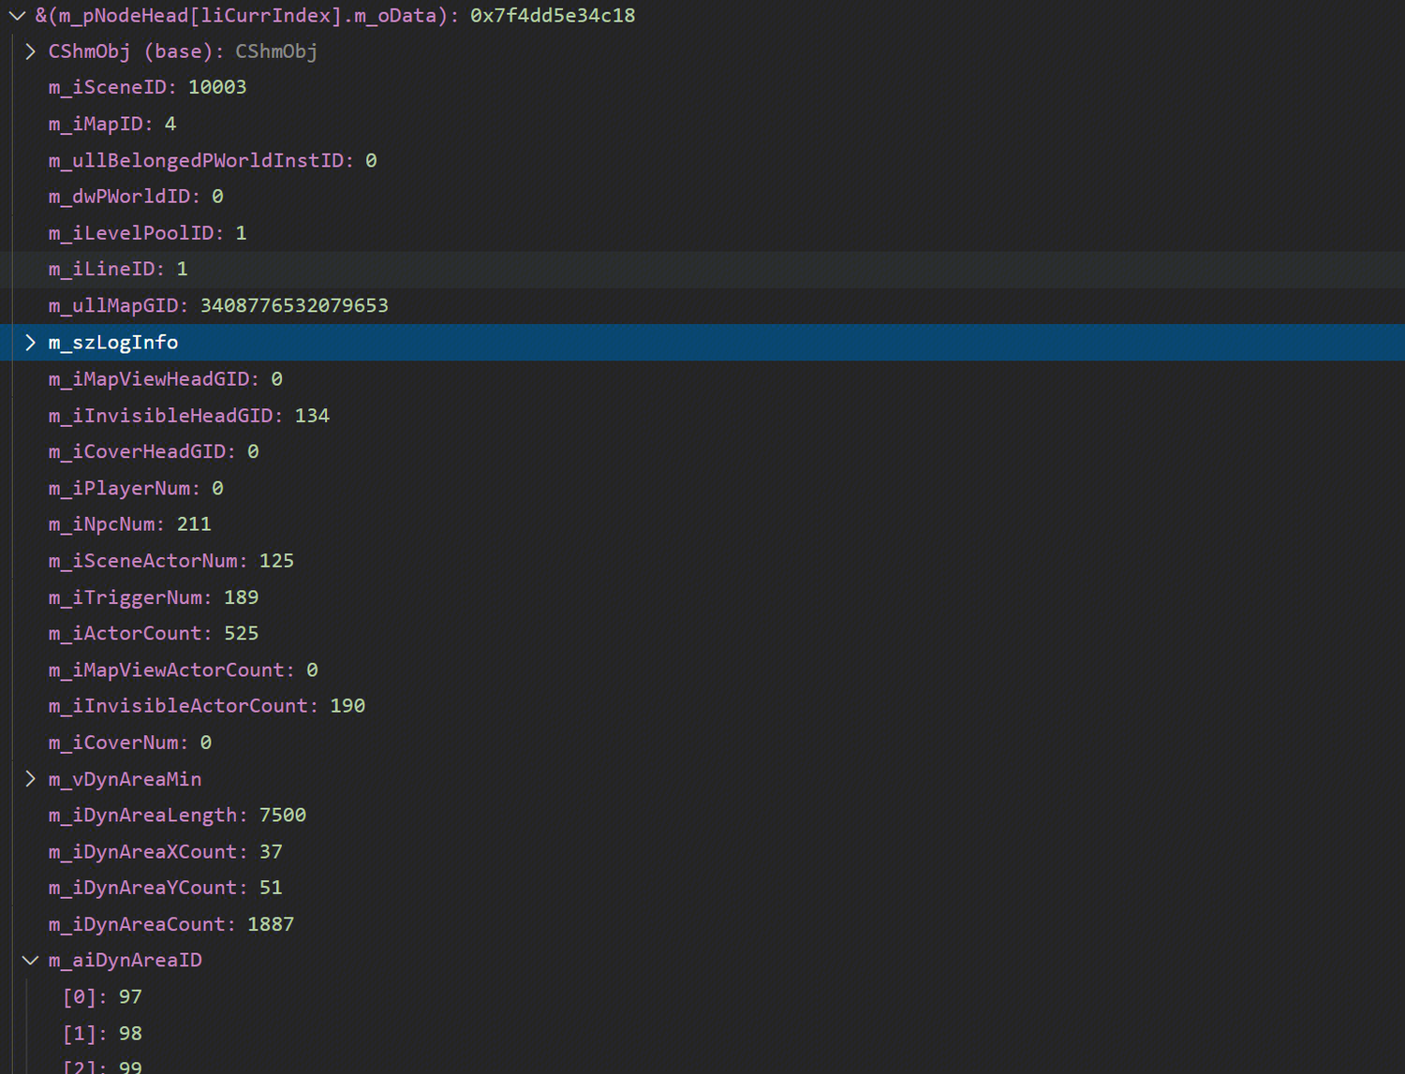Select the m_iSceneID variable row
This screenshot has width=1405, height=1074.
(x=147, y=87)
